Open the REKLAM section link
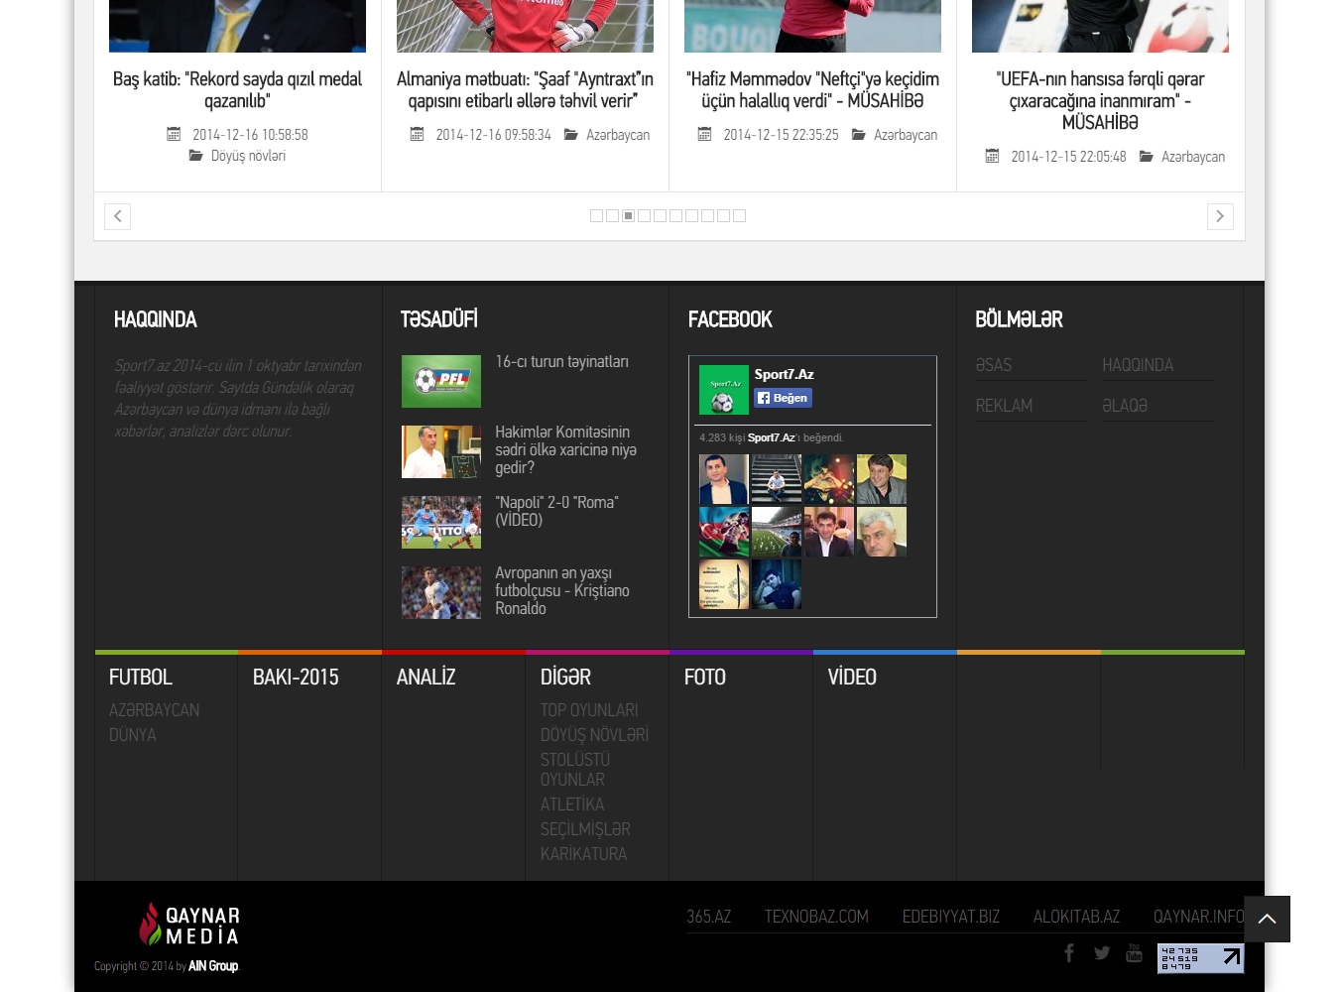Image resolution: width=1339 pixels, height=992 pixels. pyautogui.click(x=1004, y=406)
